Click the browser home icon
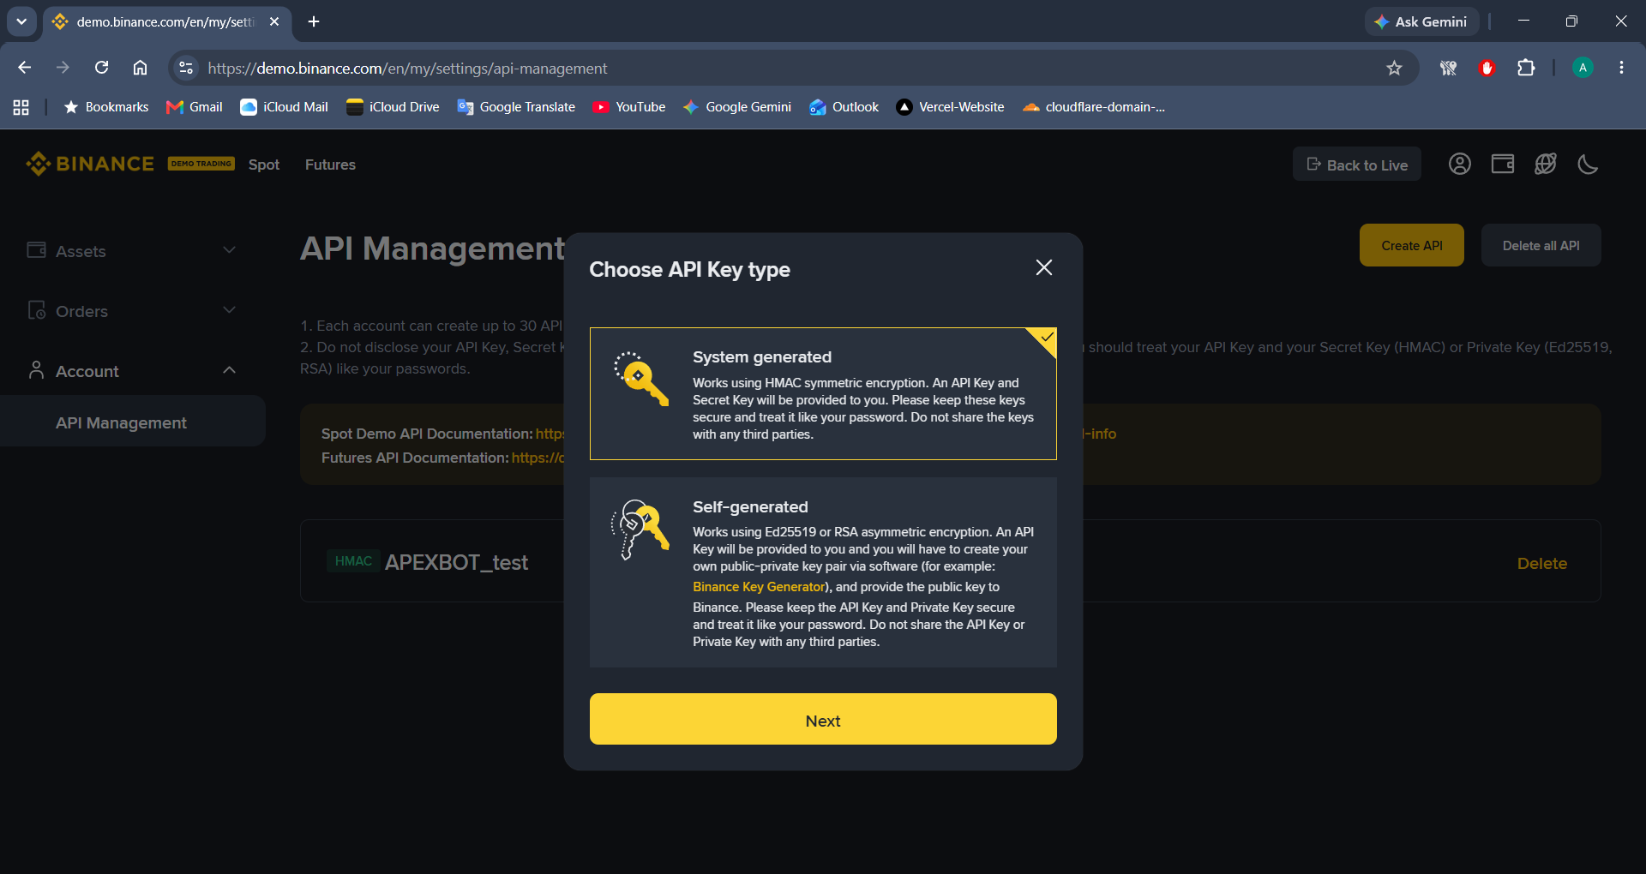The image size is (1646, 874). tap(140, 68)
